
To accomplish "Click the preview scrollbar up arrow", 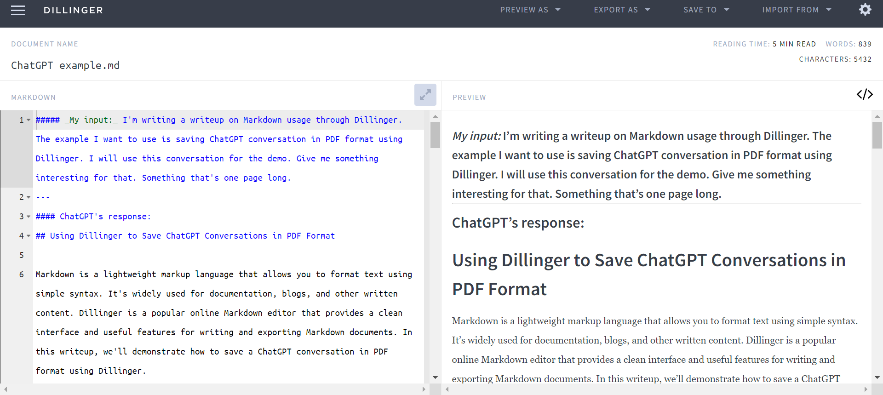I will point(877,116).
